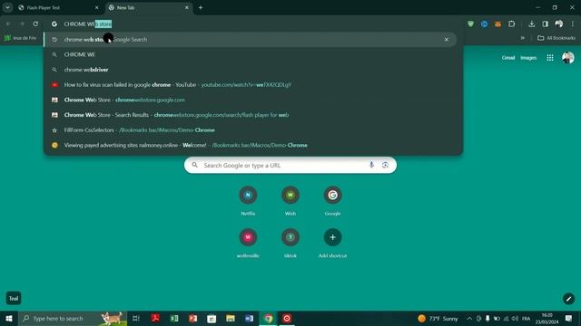581x326 pixels.
Task: Open the All Bookmarks folder
Action: tap(556, 38)
